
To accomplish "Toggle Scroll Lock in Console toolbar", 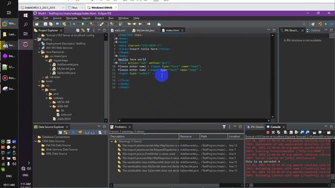I will click(x=291, y=132).
